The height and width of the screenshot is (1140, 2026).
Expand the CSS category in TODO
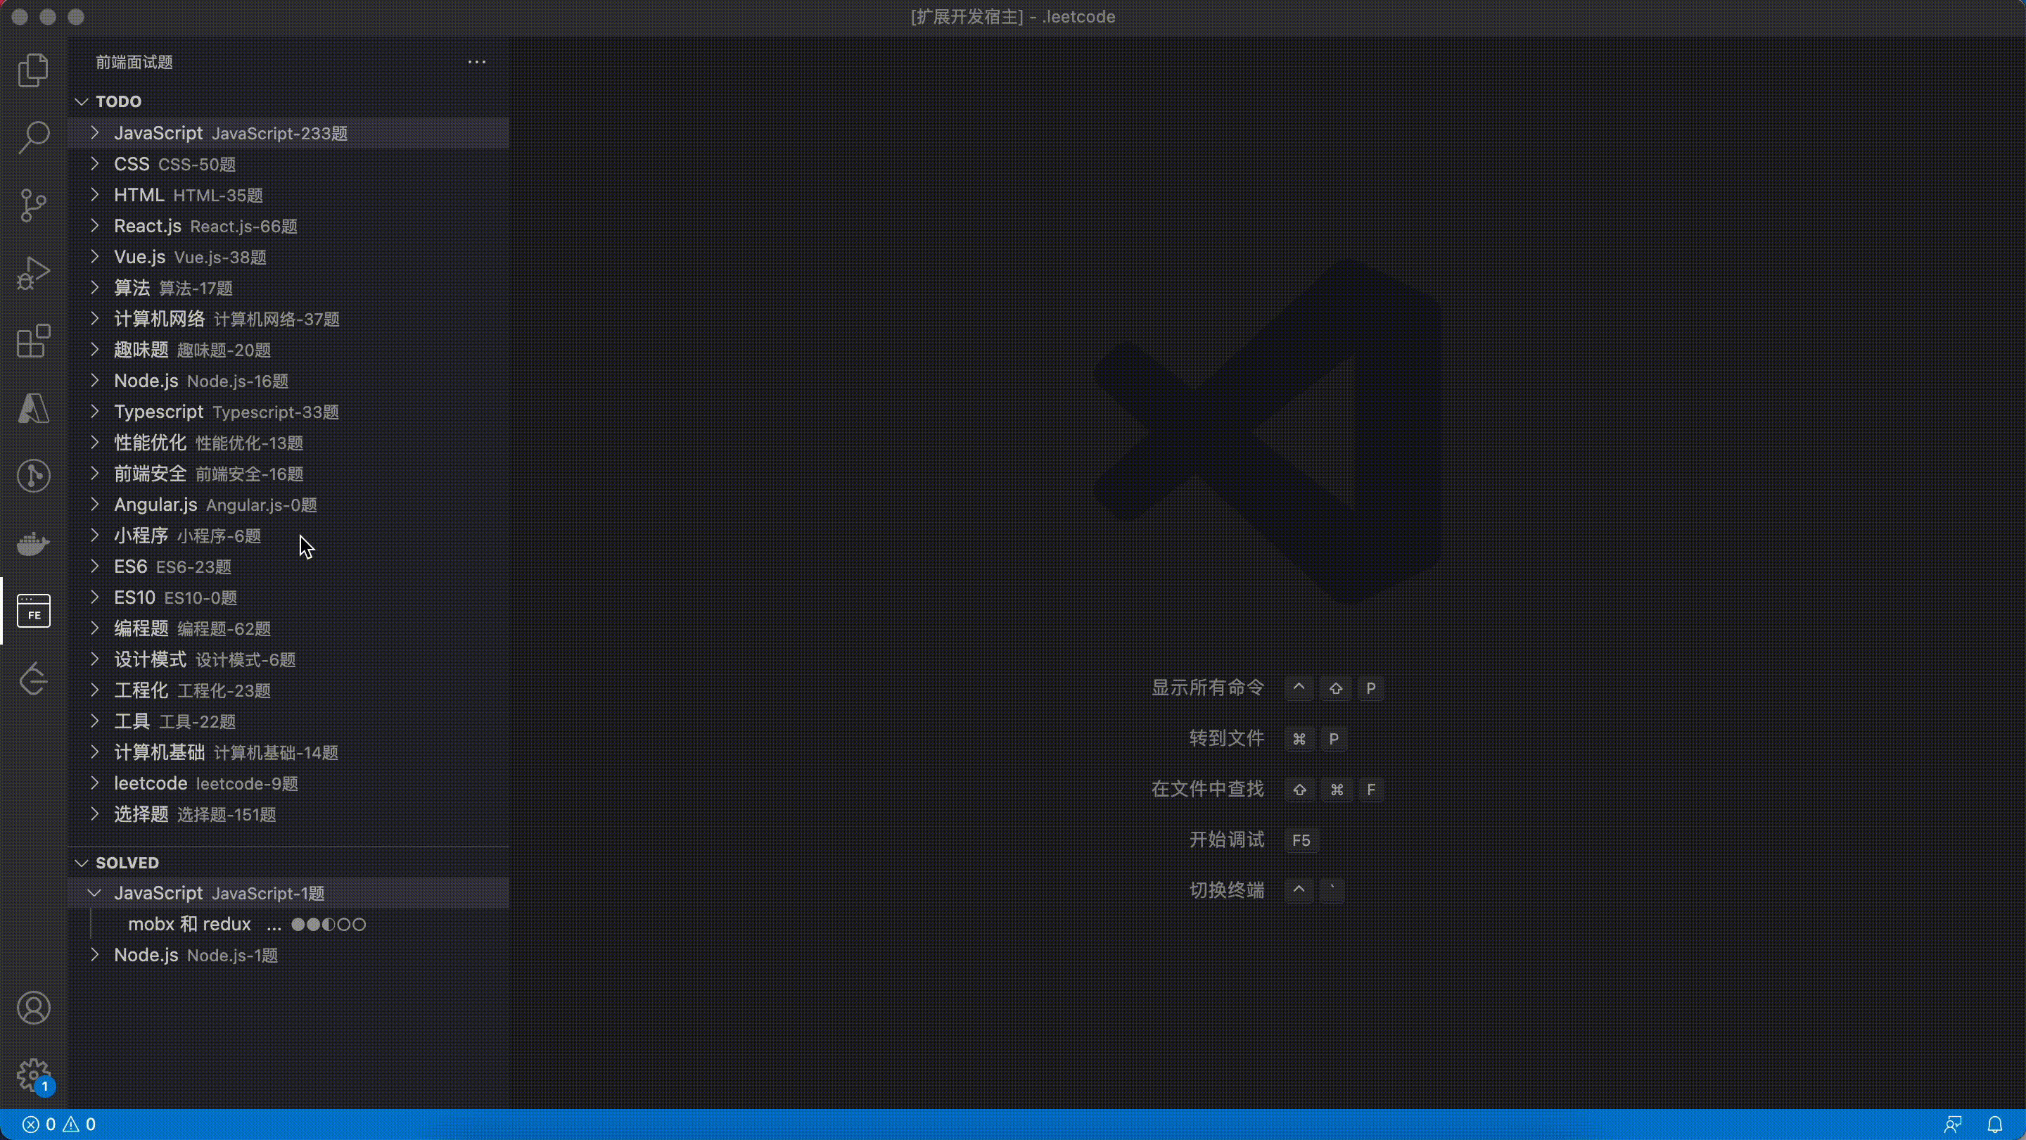coord(132,165)
